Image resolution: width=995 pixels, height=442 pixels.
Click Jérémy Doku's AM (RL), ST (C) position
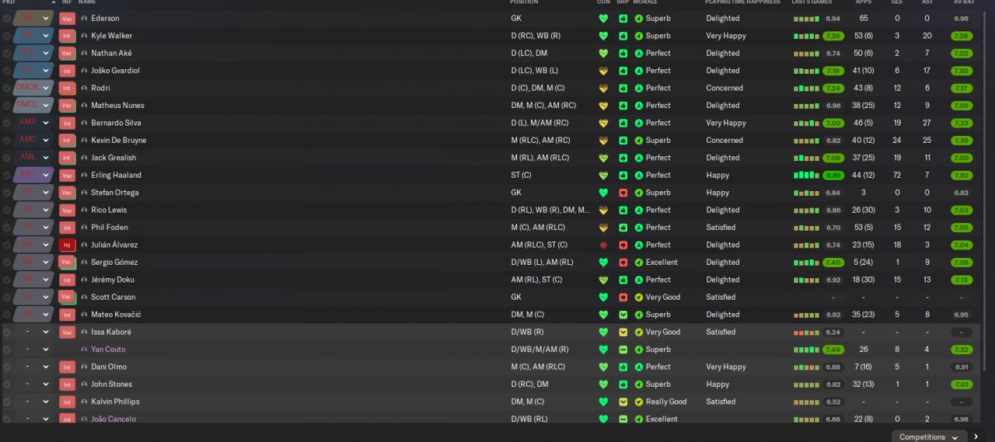coord(536,280)
